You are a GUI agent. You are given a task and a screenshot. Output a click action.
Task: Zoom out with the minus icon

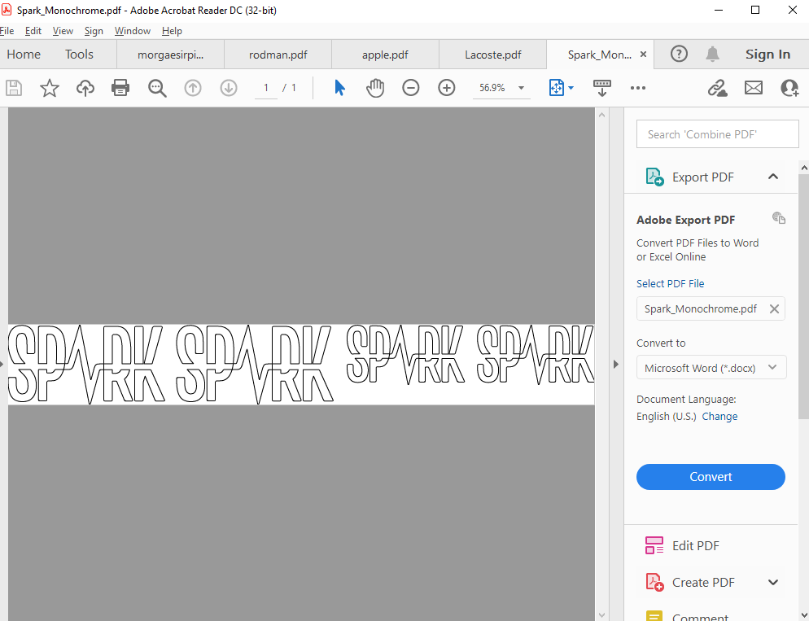pyautogui.click(x=411, y=88)
